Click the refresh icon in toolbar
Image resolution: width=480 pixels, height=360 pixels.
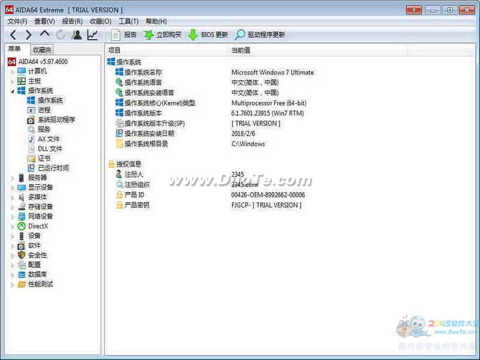click(61, 35)
